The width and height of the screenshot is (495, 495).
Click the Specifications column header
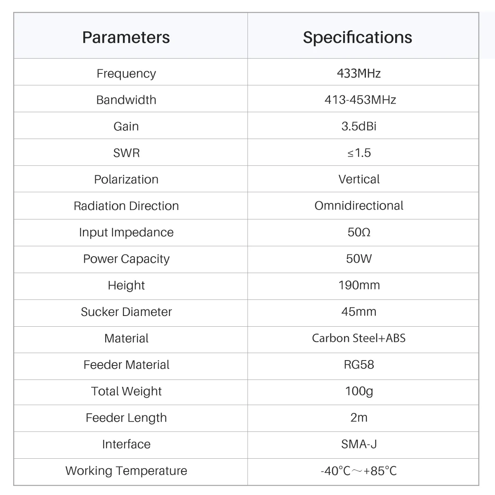coord(357,38)
